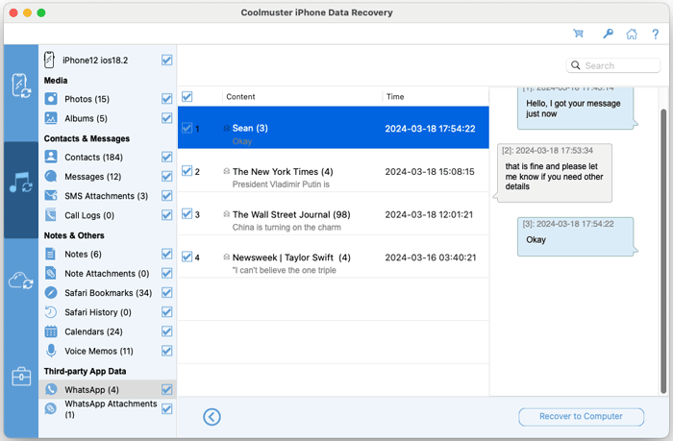Screen dimensions: 673x441
Task: Open the toolbox sidebar icon
Action: pos(20,376)
